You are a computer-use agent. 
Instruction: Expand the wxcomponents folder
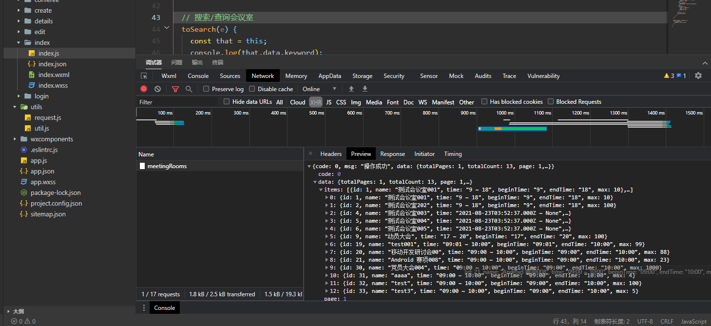(x=14, y=139)
